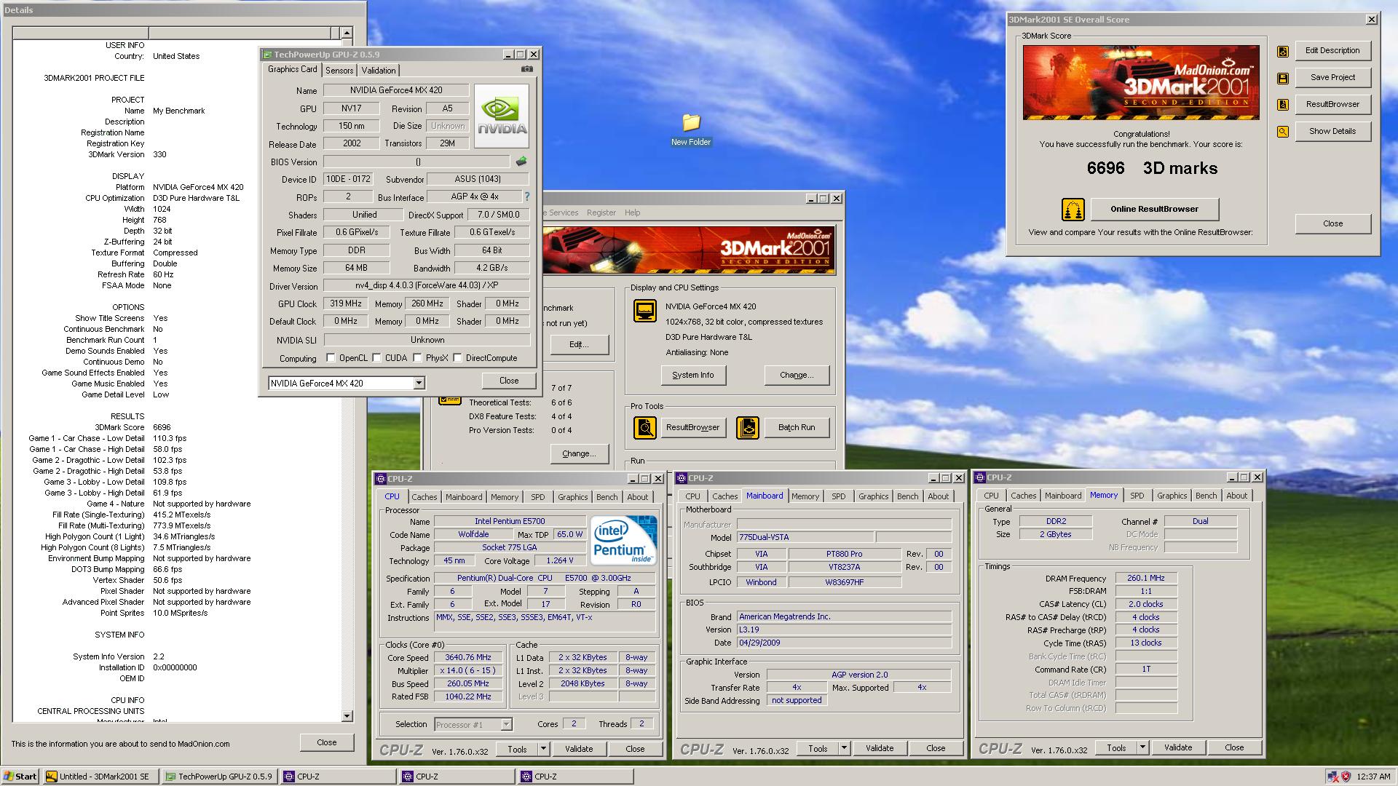Click the ResultBrowser icon in the score window
Viewport: 1398px width, 786px height.
click(1283, 105)
